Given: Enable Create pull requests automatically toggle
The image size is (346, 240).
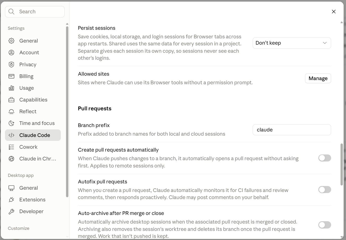Looking at the screenshot, I should point(325,158).
